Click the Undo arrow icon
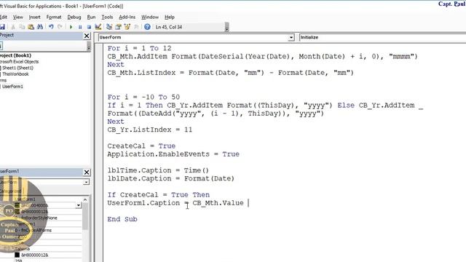This screenshot has width=466, height=262. click(x=51, y=27)
